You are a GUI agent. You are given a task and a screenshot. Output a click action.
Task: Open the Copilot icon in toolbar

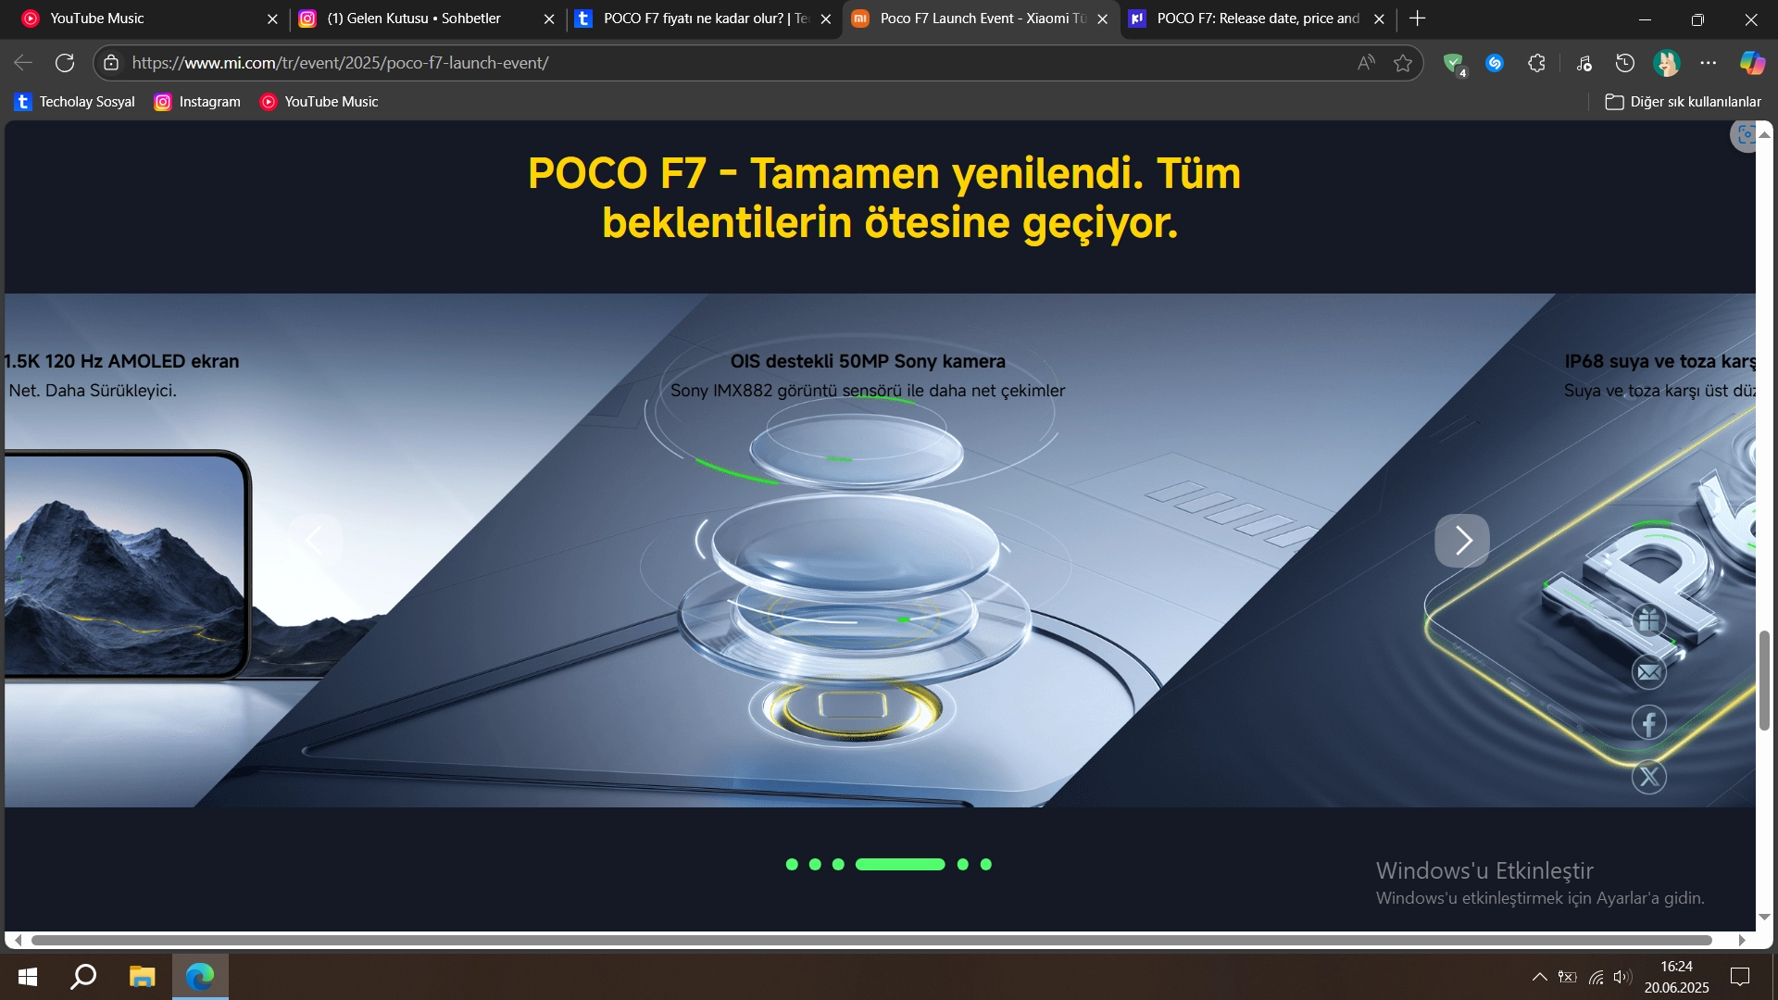pyautogui.click(x=1752, y=63)
